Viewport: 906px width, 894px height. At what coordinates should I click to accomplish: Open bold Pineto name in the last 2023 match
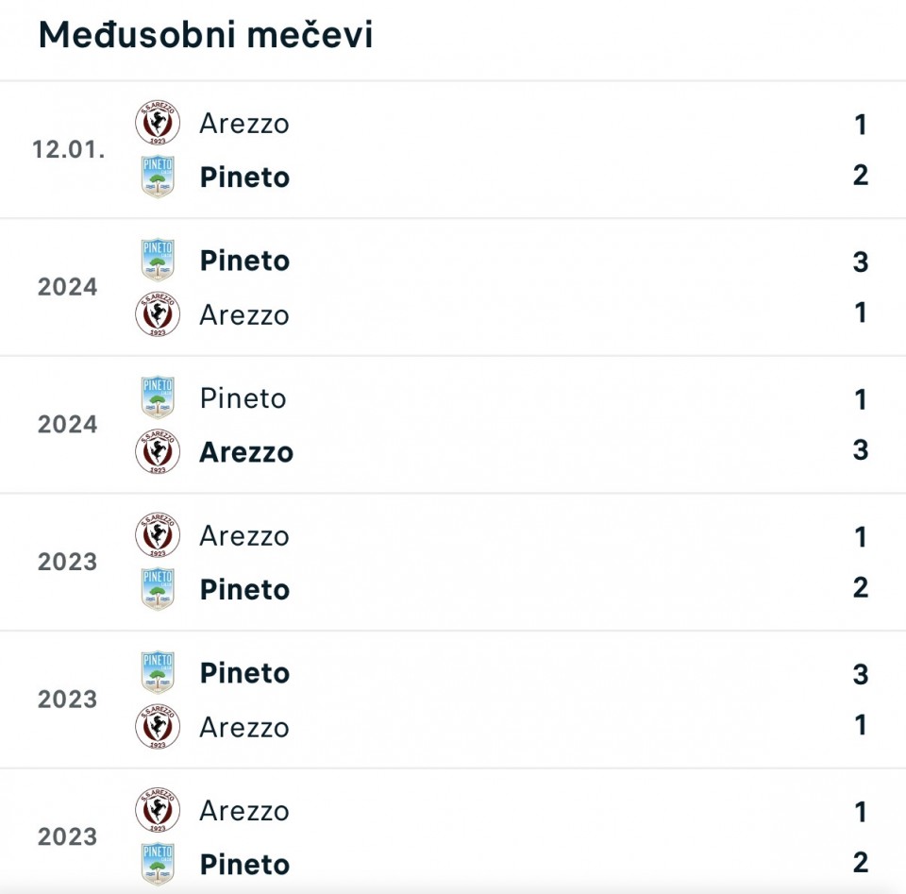point(244,865)
